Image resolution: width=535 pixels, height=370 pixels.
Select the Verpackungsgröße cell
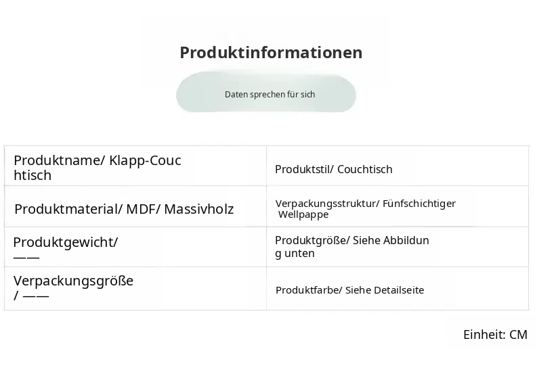pyautogui.click(x=135, y=289)
